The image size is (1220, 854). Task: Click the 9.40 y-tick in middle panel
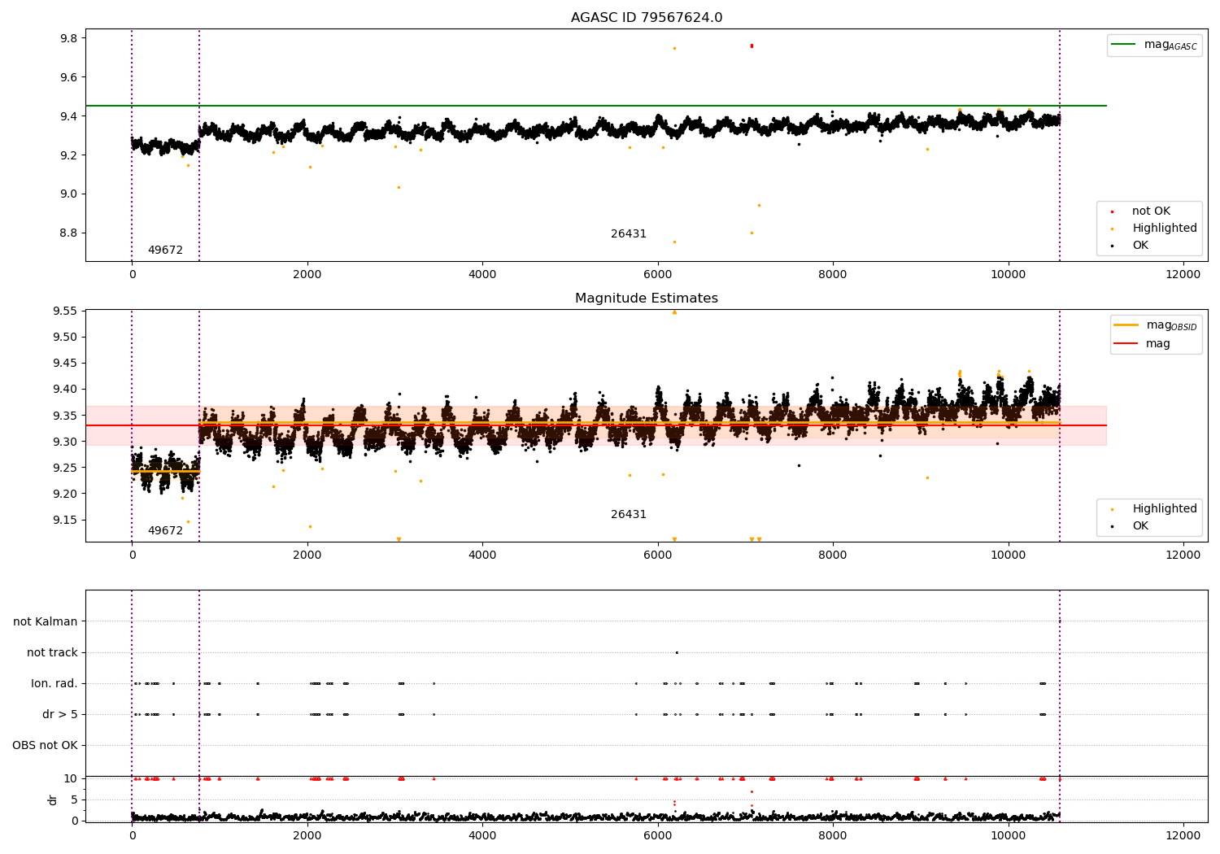pyautogui.click(x=66, y=390)
